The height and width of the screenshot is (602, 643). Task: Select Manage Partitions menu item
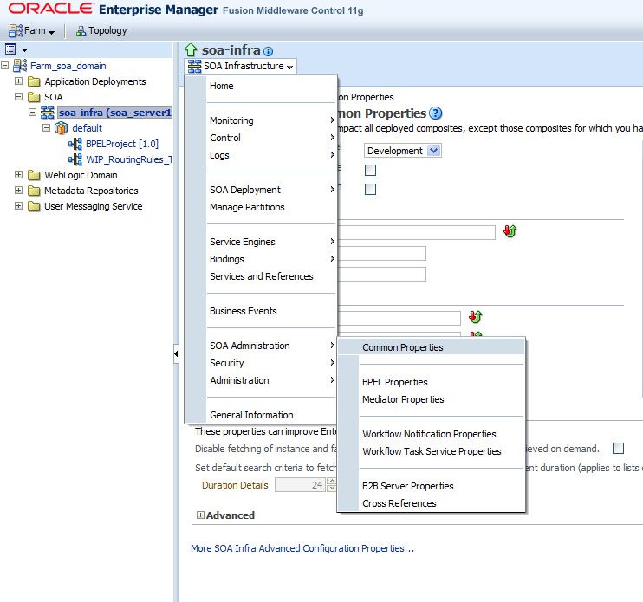(x=270, y=207)
